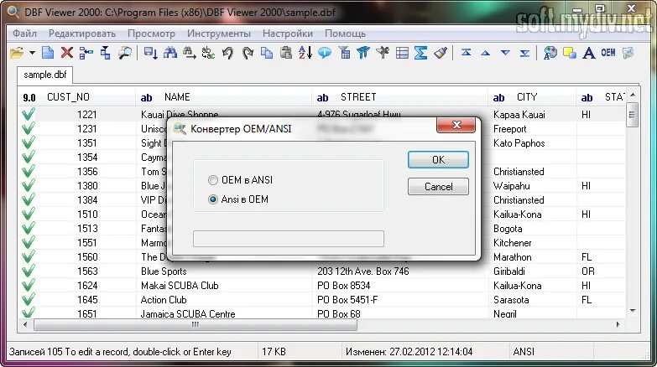Click the Sigma sum icon
The height and width of the screenshot is (367, 657).
pyautogui.click(x=420, y=53)
